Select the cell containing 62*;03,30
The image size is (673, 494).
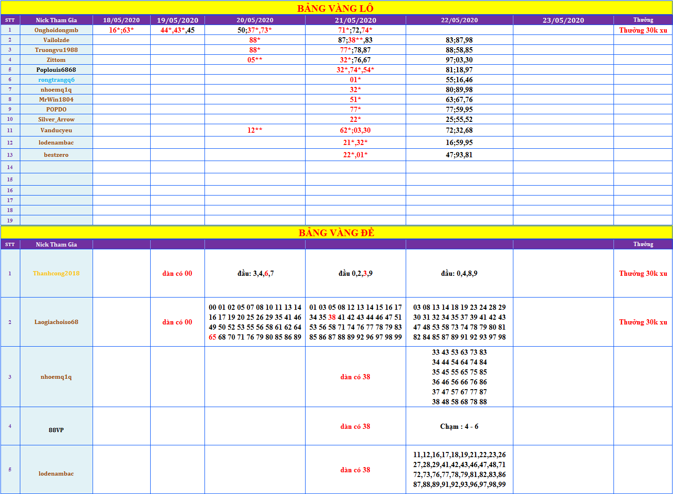pyautogui.click(x=355, y=130)
